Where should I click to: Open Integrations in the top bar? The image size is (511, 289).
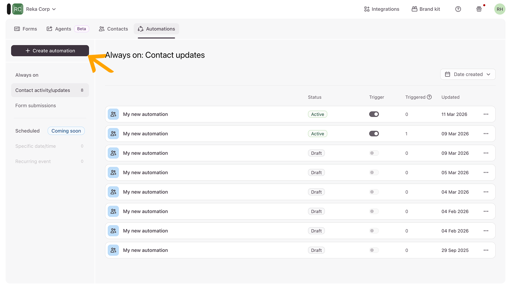tap(382, 9)
